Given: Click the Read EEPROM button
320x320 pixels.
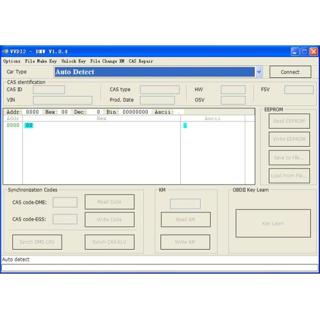Looking at the screenshot, I should tap(289, 121).
